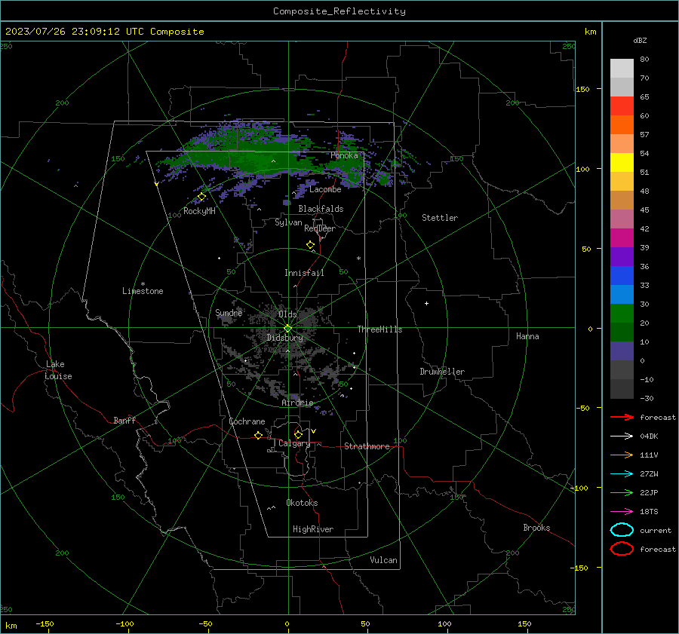Click the Limestone label on the map
The width and height of the screenshot is (679, 634).
[143, 291]
